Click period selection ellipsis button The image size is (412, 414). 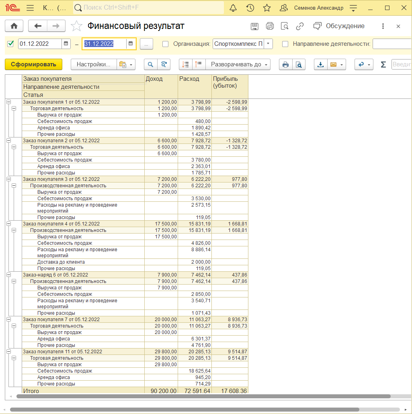pyautogui.click(x=146, y=44)
